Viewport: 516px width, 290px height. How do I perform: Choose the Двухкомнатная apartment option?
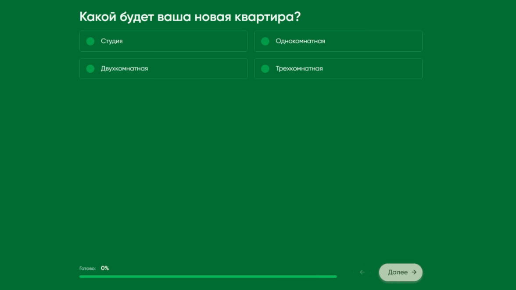[163, 69]
